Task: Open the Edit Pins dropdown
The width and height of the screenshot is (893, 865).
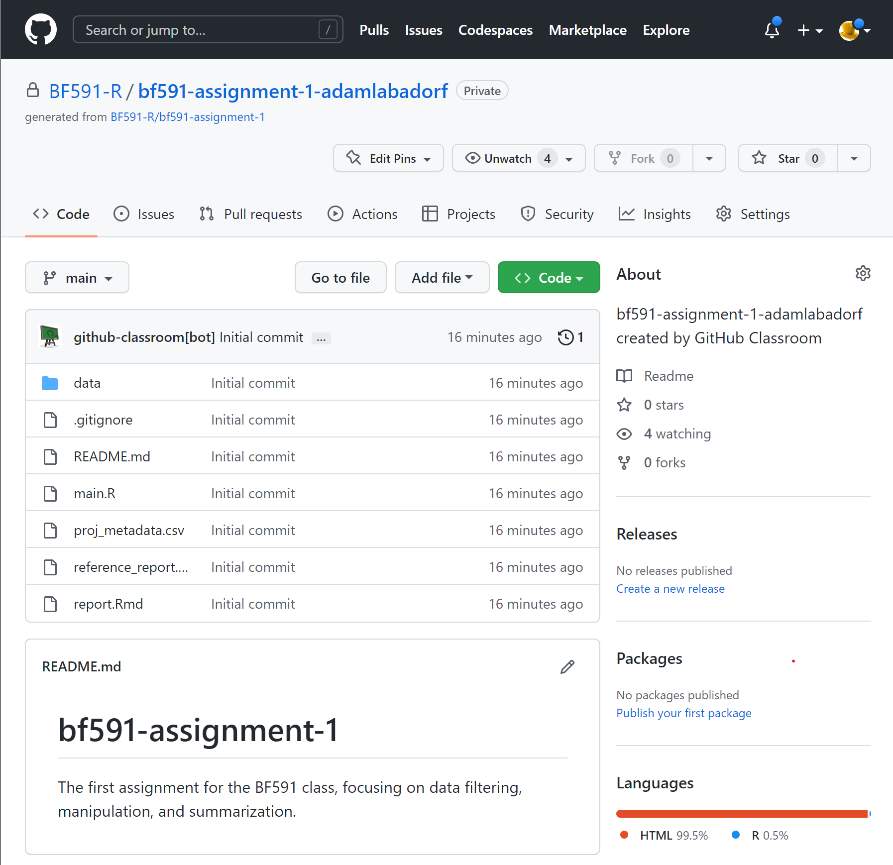Action: (388, 158)
